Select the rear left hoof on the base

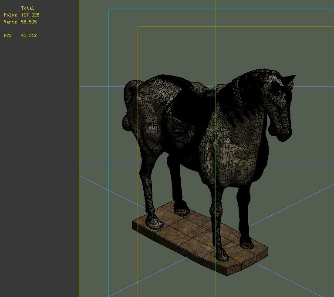click(154, 221)
